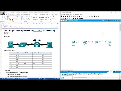Select the Serial DCE red cable
This screenshot has width=121, height=91.
point(91,74)
